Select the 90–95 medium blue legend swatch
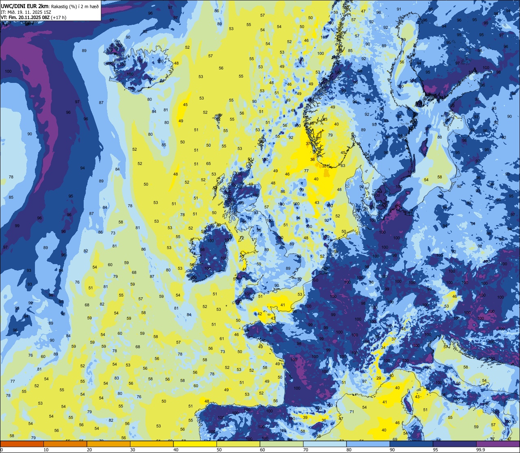Image resolution: width=520 pixels, height=453 pixels. pos(411,444)
